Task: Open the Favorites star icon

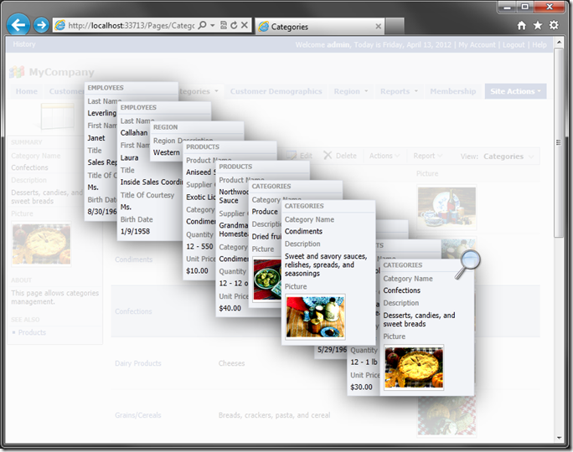Action: click(x=538, y=25)
